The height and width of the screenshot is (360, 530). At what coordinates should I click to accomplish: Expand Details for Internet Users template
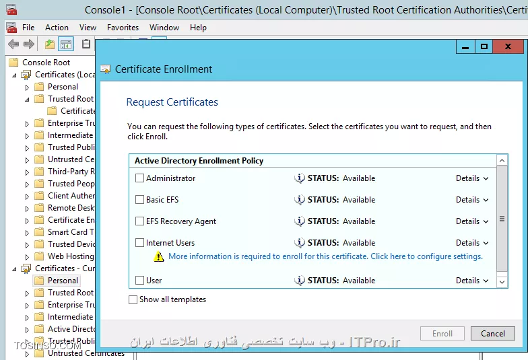click(472, 243)
